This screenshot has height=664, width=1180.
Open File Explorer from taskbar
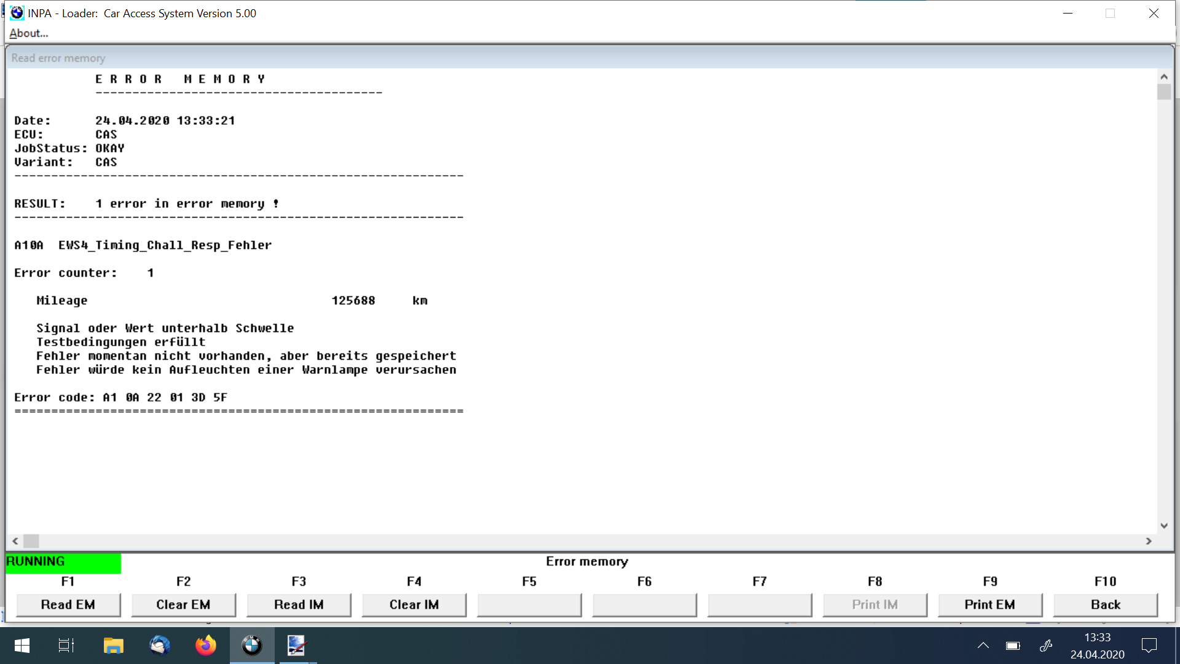(x=113, y=646)
